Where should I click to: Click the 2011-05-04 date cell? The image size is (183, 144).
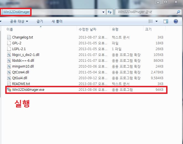pyautogui.click(x=93, y=72)
